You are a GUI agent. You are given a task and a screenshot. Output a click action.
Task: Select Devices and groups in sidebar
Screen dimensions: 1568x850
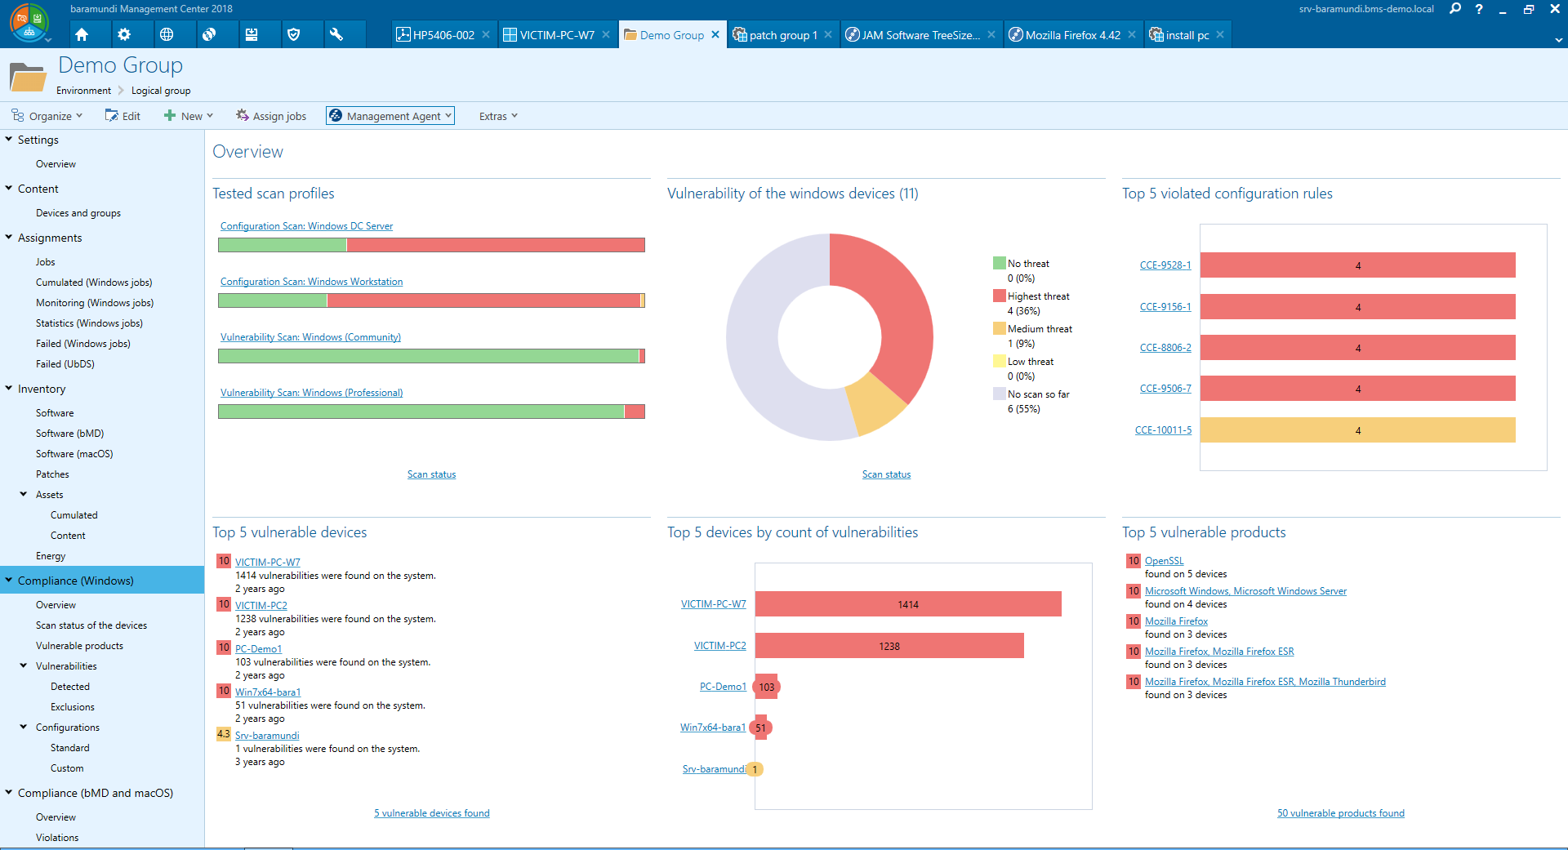(x=78, y=213)
